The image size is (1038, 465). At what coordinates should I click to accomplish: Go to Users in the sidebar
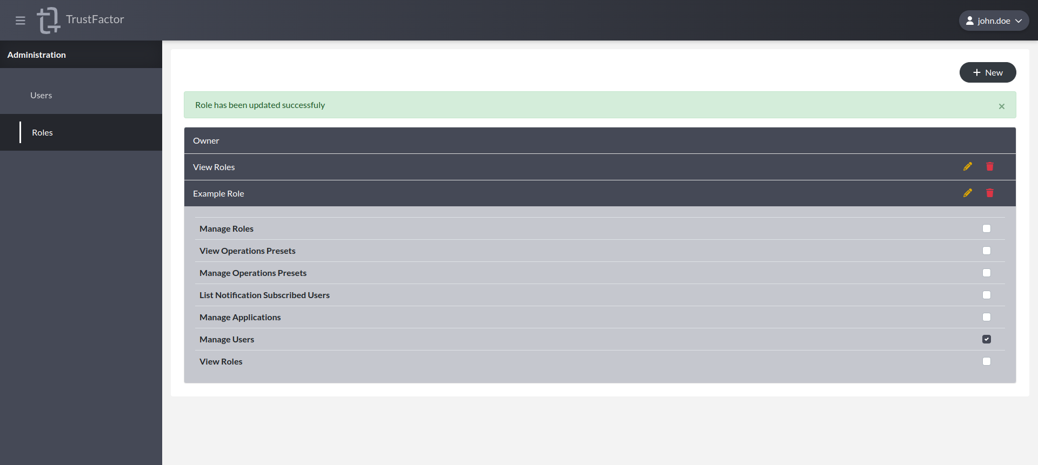click(x=41, y=96)
